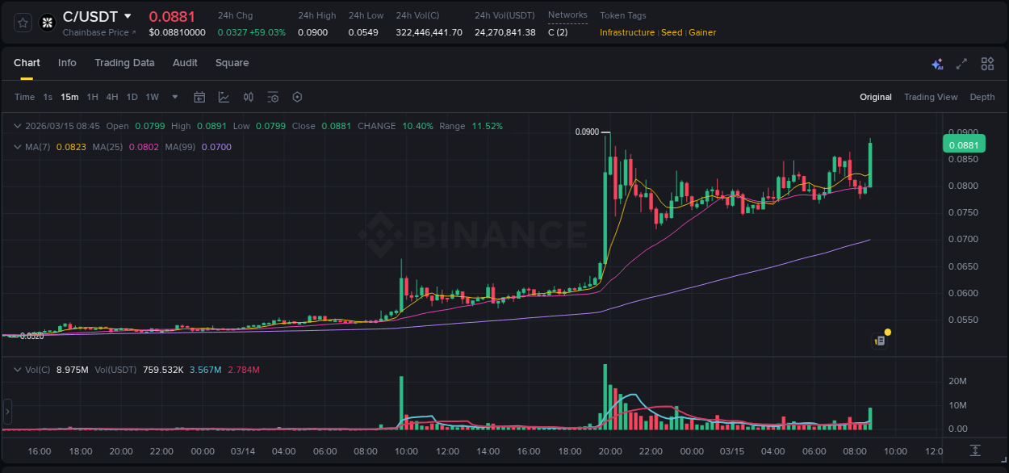
Task: Open chart settings via the hexagon icon
Action: click(x=297, y=97)
